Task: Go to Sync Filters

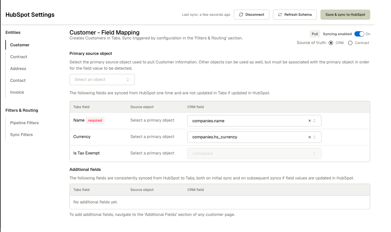Action: (x=21, y=134)
